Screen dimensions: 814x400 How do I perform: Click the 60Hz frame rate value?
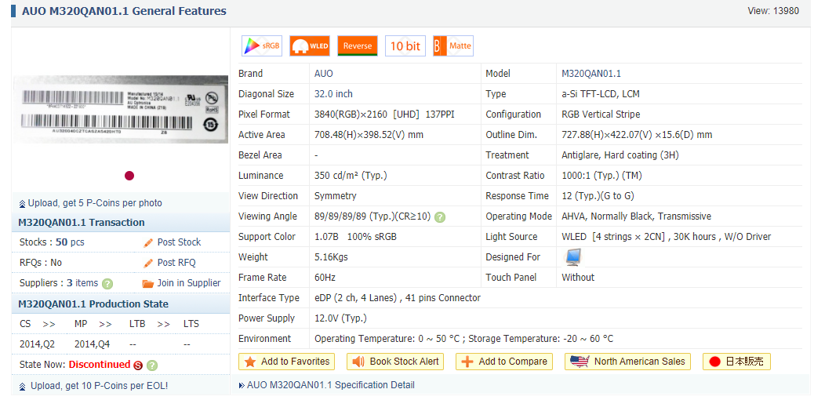click(325, 278)
